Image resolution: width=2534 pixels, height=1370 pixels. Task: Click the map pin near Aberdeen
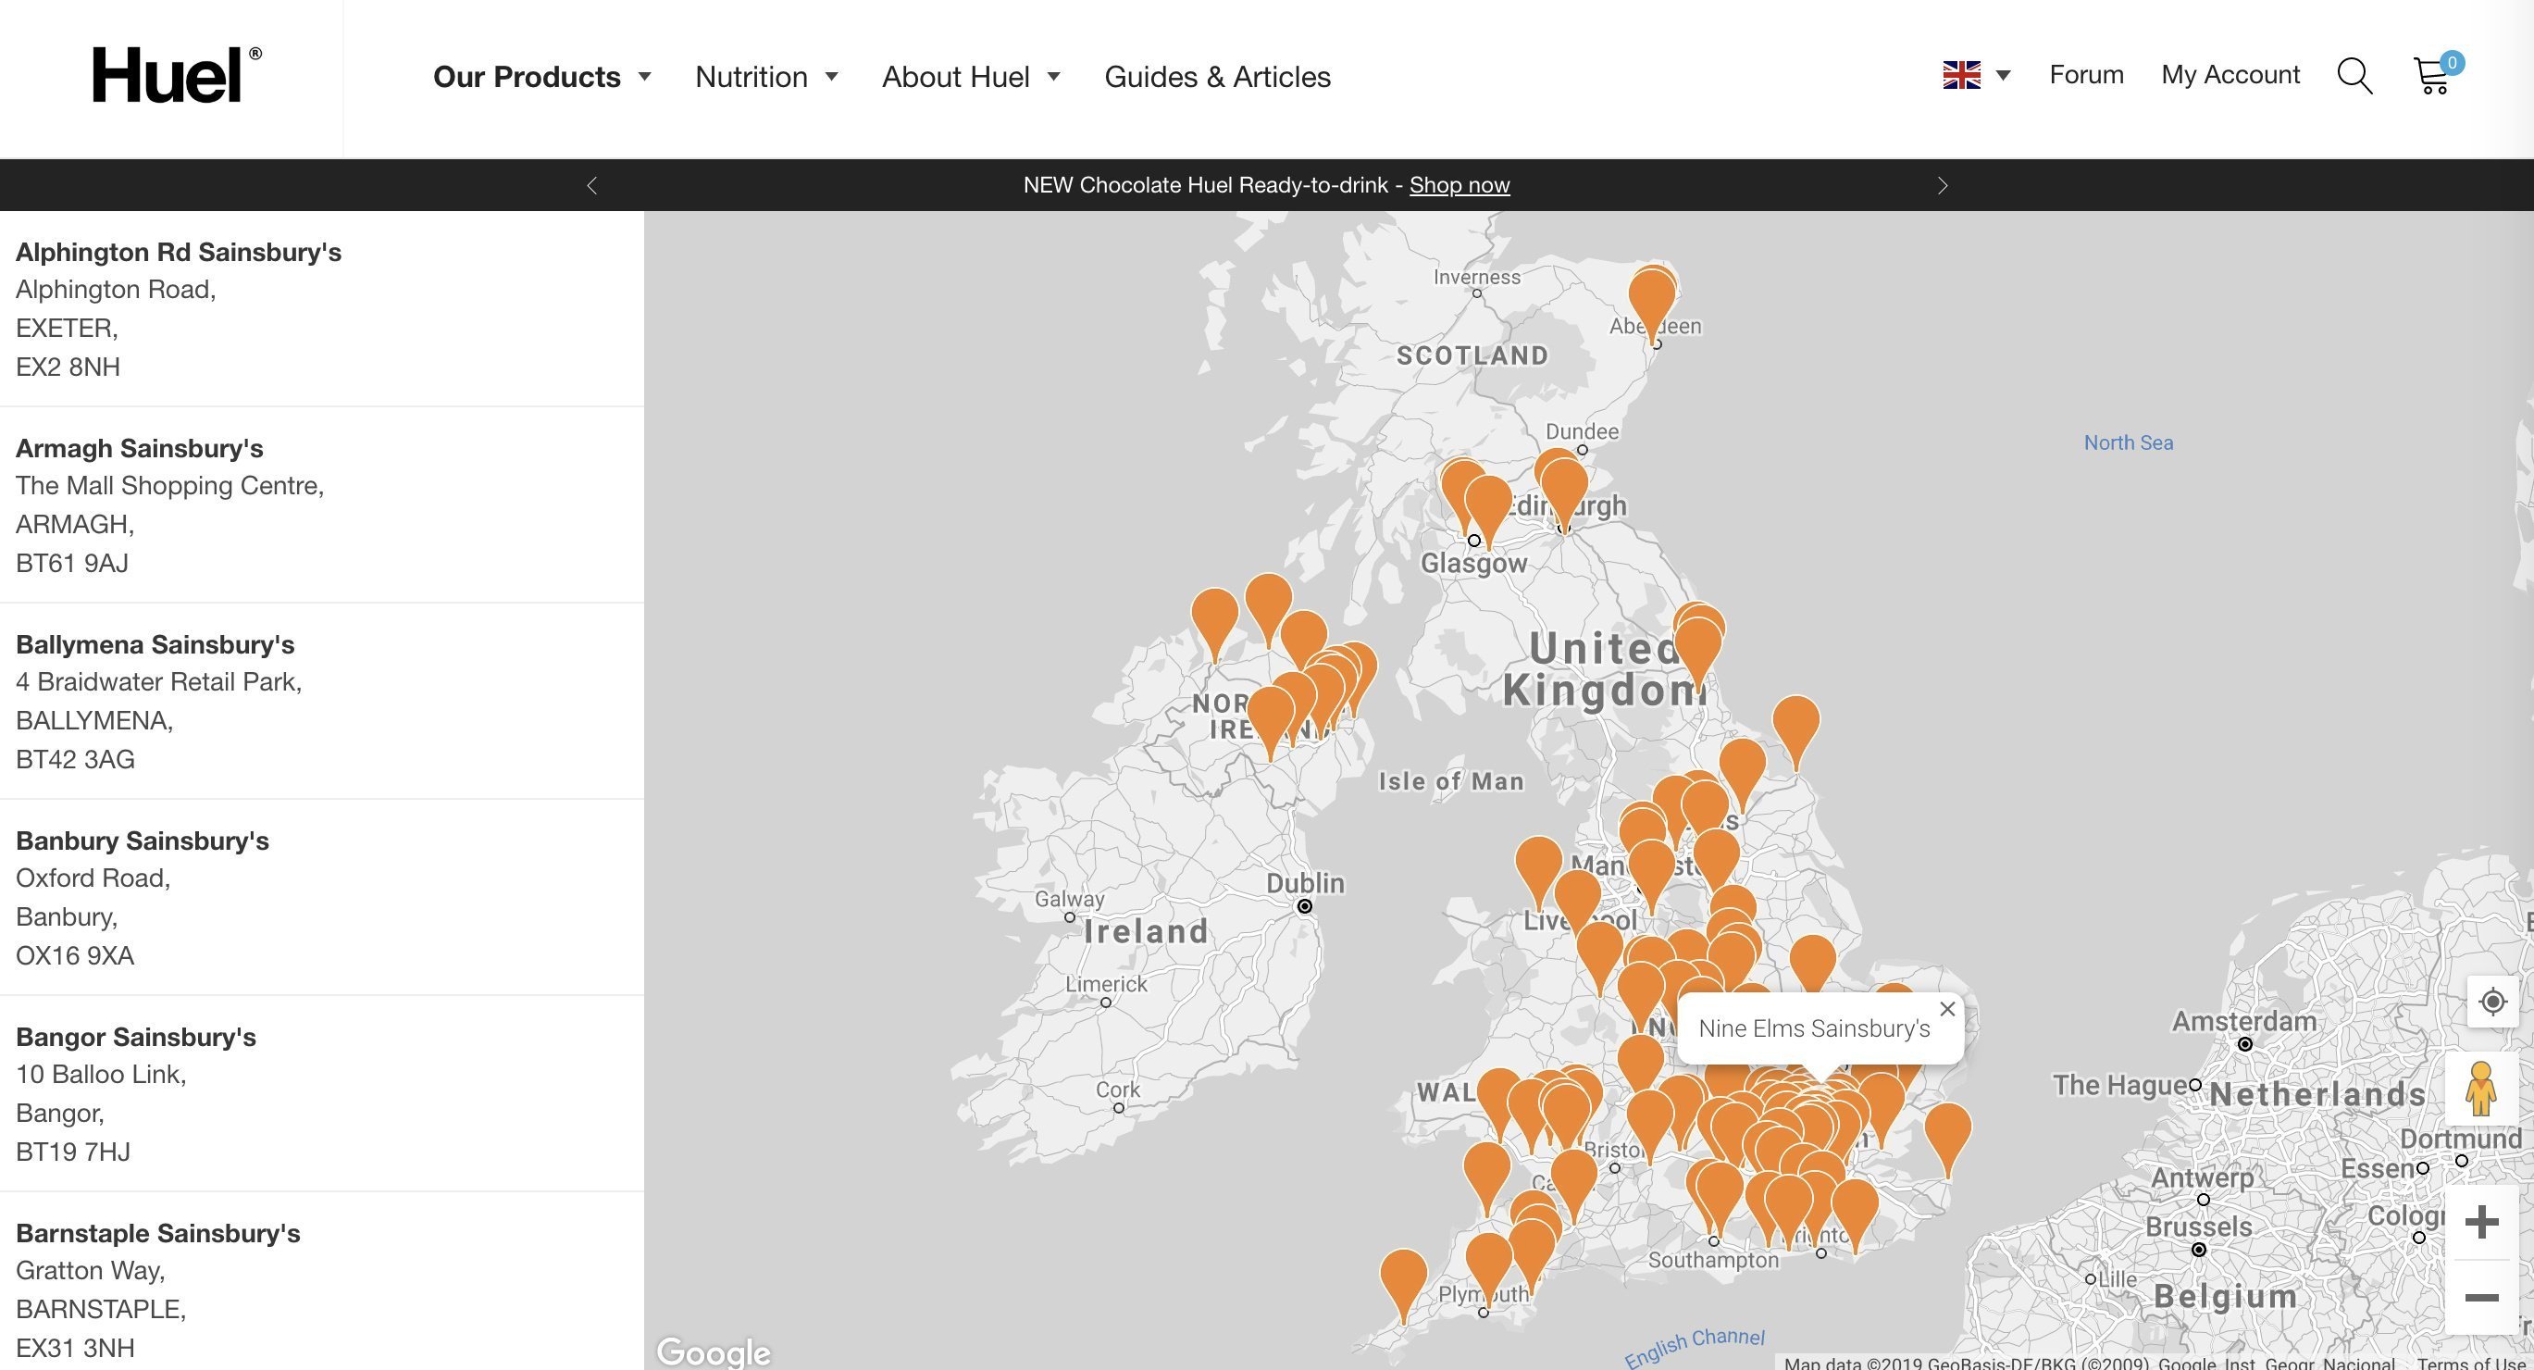click(x=1652, y=298)
